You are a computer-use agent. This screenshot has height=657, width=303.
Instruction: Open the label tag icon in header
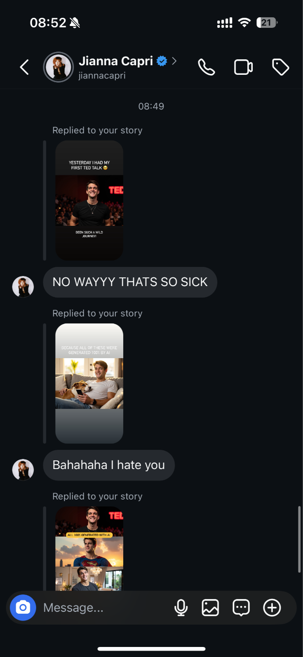pyautogui.click(x=280, y=67)
